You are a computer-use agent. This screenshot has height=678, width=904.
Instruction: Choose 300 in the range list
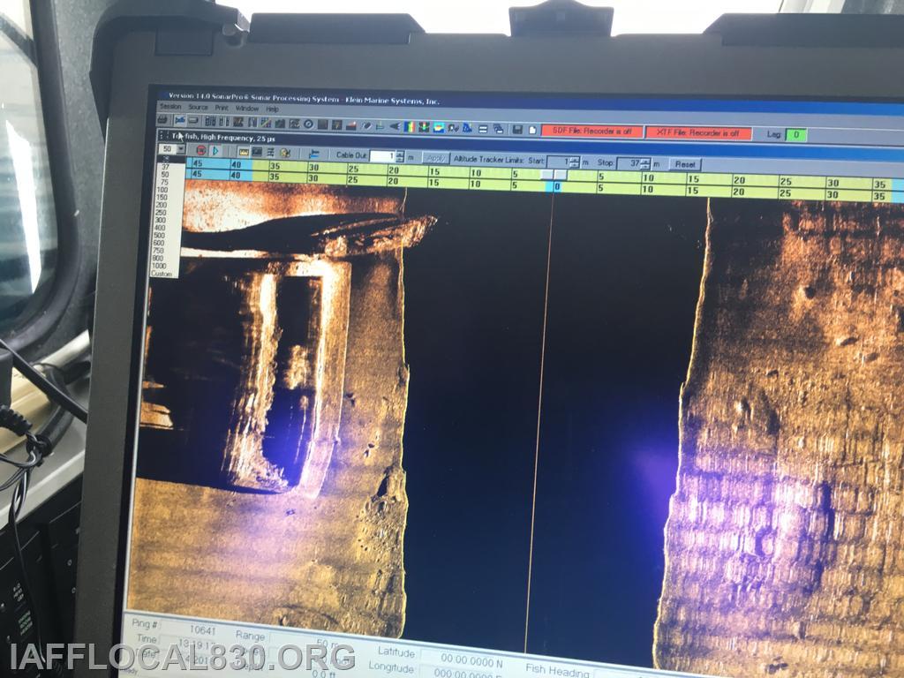(x=161, y=220)
